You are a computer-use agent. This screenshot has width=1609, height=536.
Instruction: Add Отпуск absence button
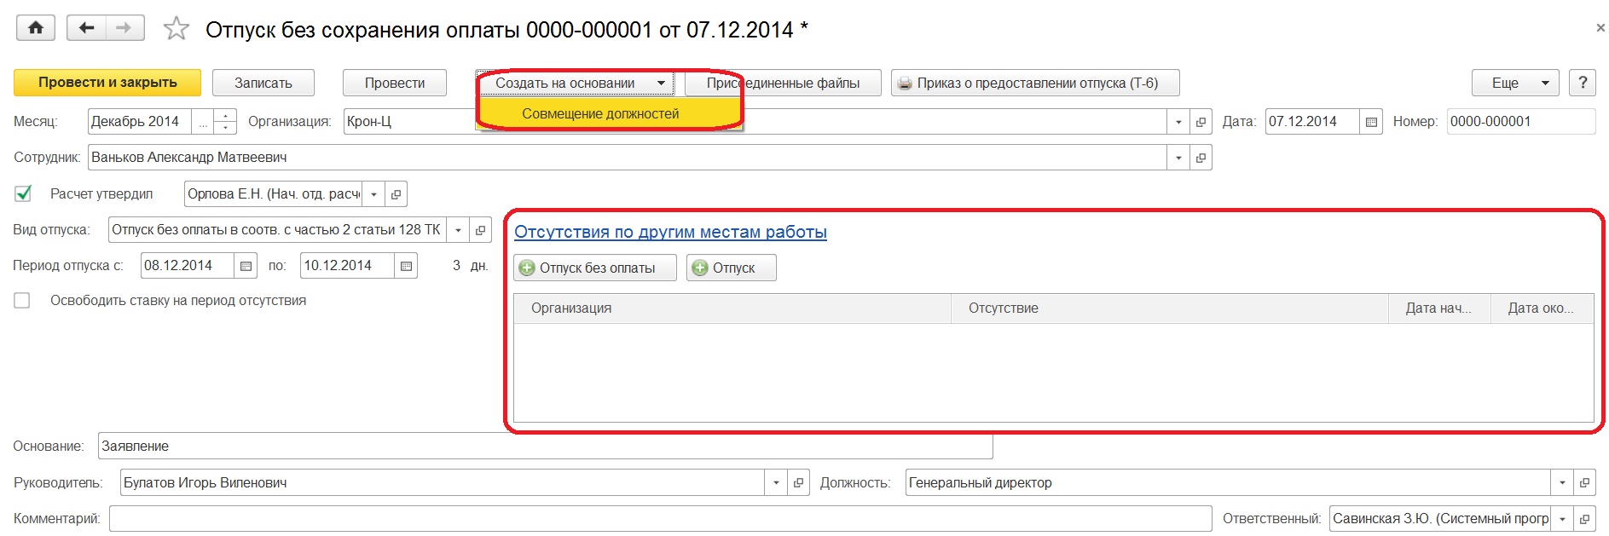coord(732,268)
